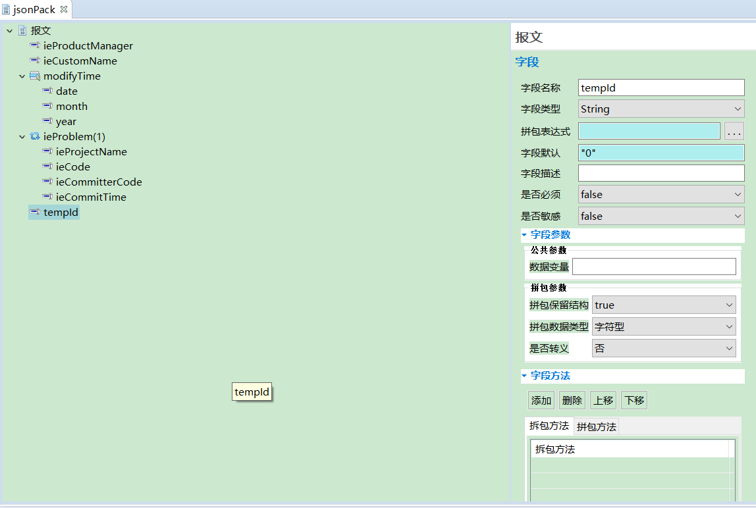Collapse the modifyTime tree node

pos(22,76)
